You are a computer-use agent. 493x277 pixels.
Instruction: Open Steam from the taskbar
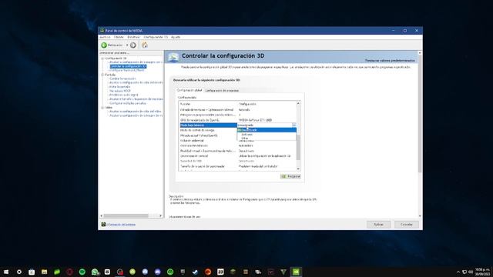pos(195,272)
